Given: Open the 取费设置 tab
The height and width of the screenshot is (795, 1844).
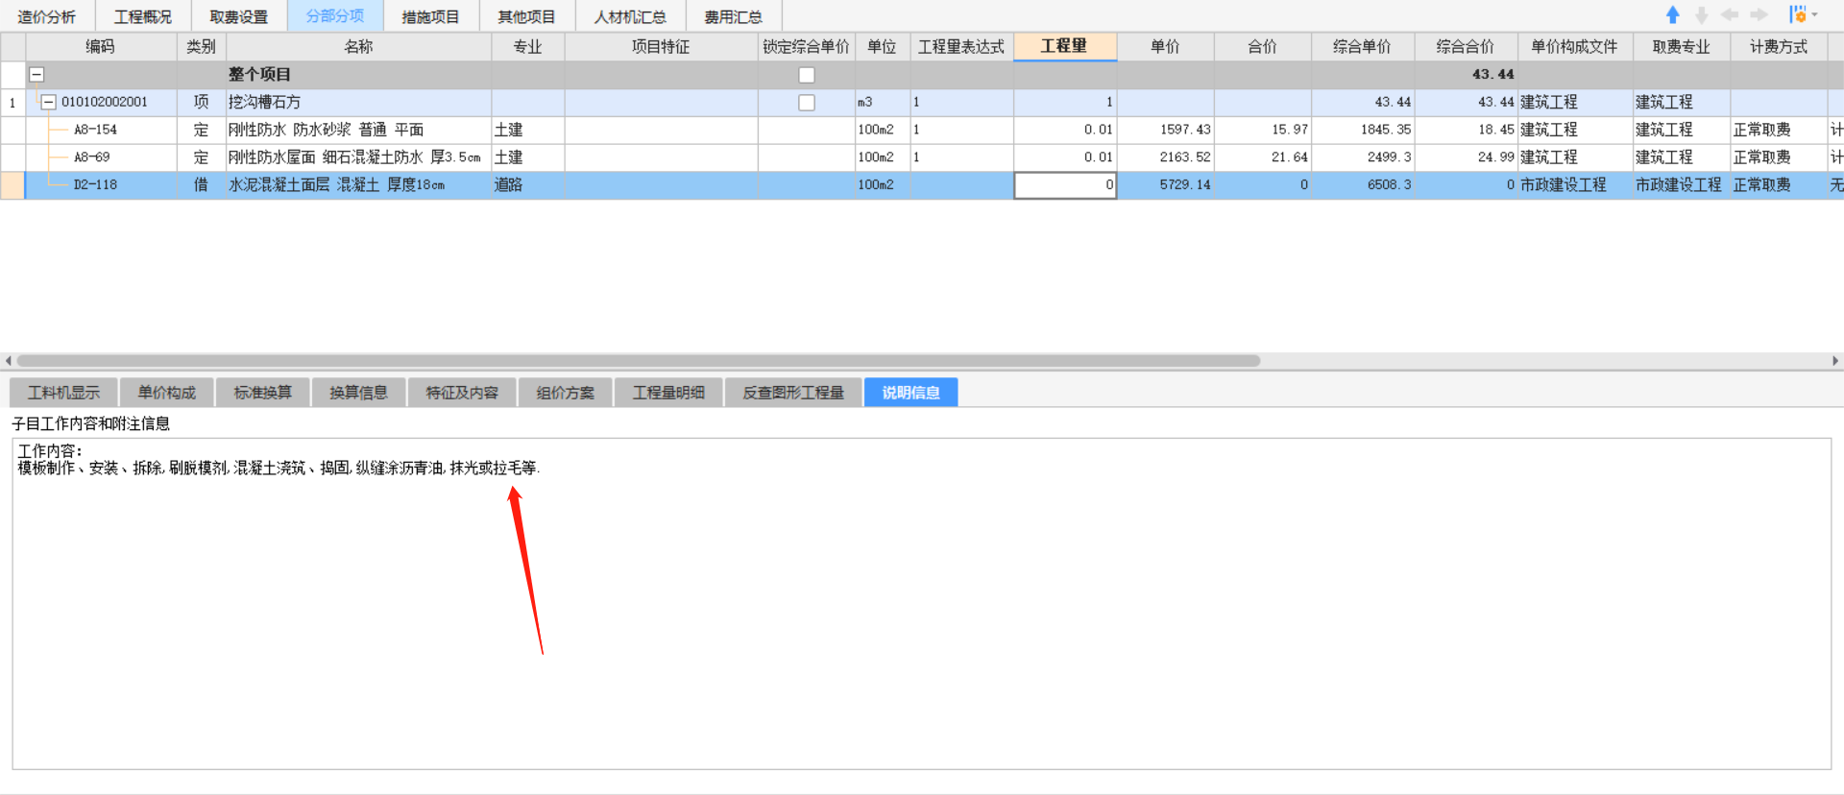Looking at the screenshot, I should coord(239,16).
